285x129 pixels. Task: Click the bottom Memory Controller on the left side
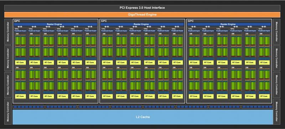pos(8,112)
